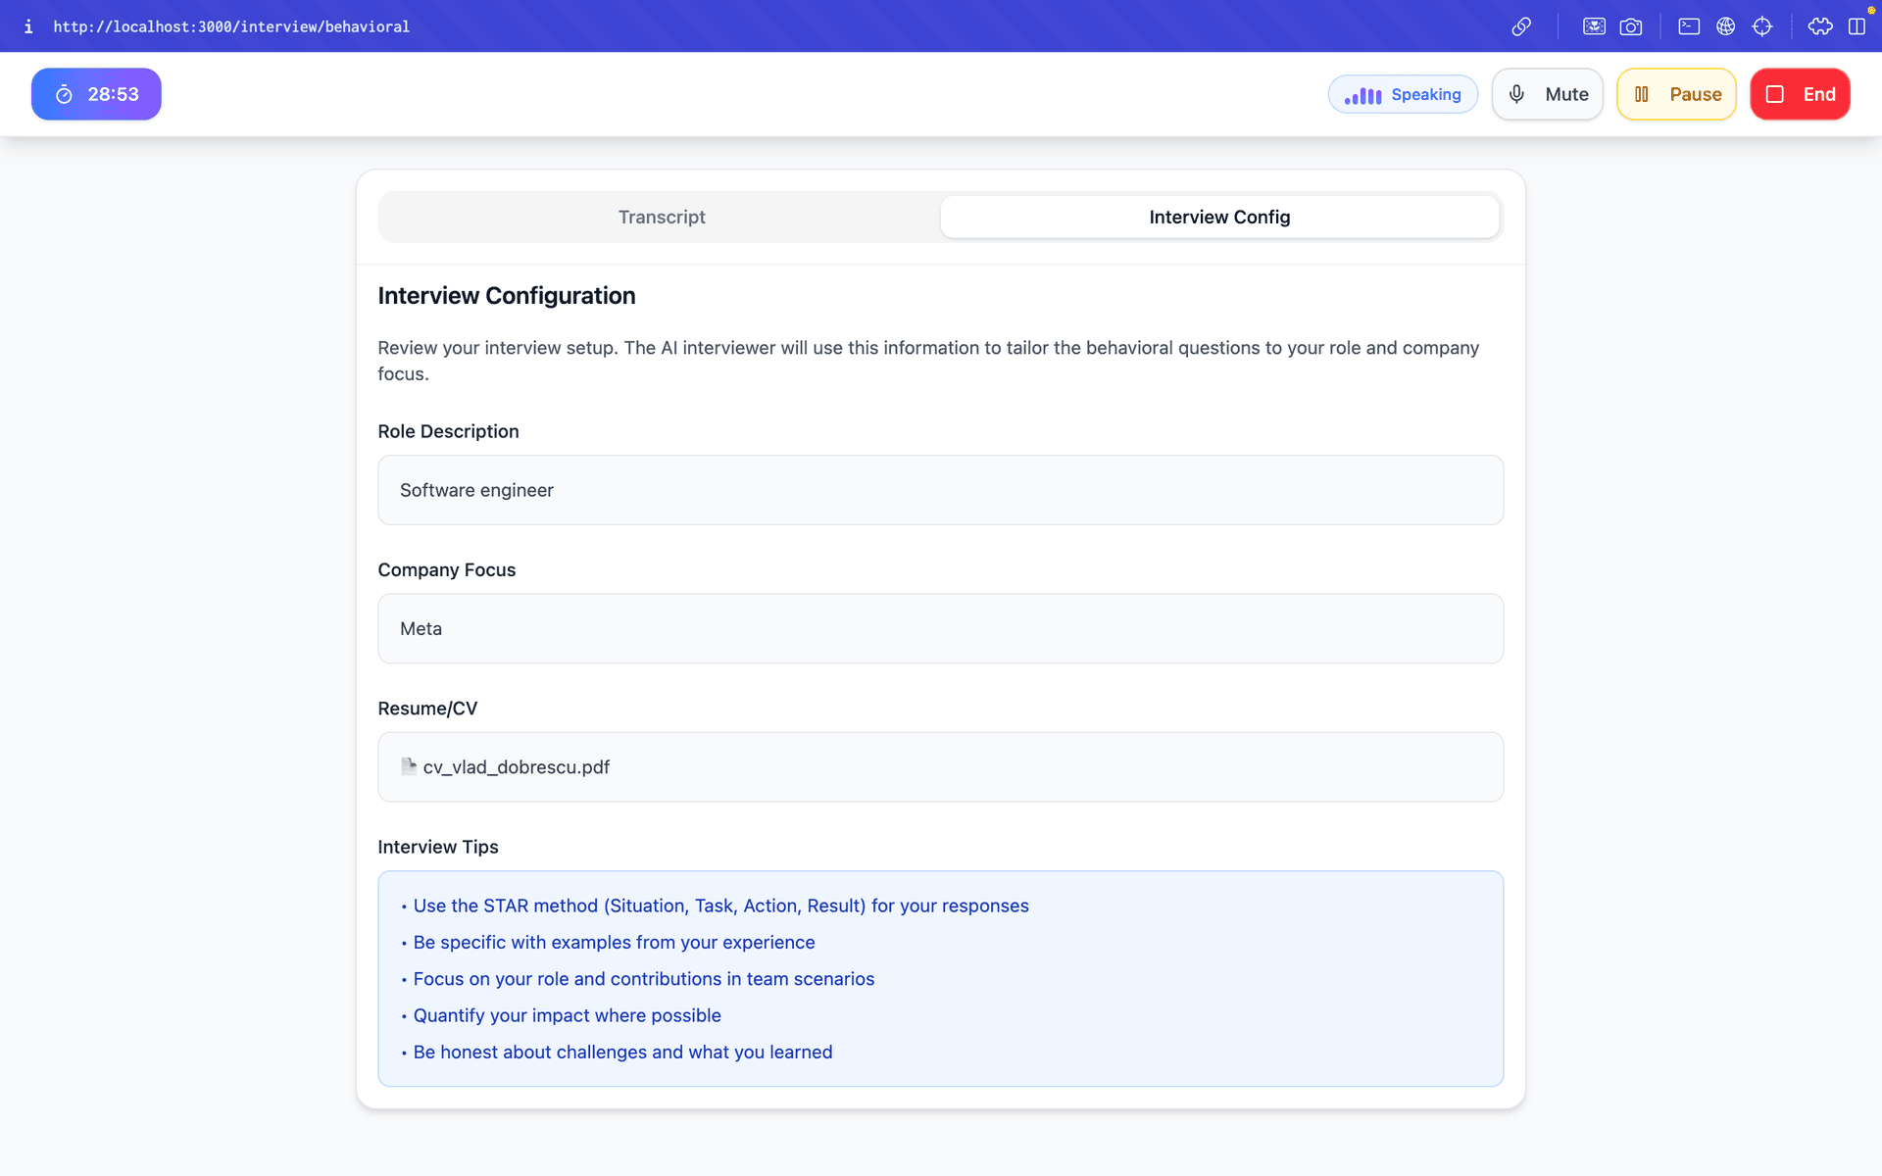
Task: Click the Speaking audio level indicator
Action: (x=1403, y=94)
